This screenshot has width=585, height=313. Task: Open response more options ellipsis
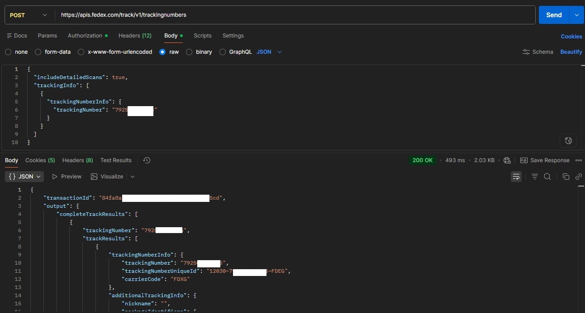[x=579, y=160]
